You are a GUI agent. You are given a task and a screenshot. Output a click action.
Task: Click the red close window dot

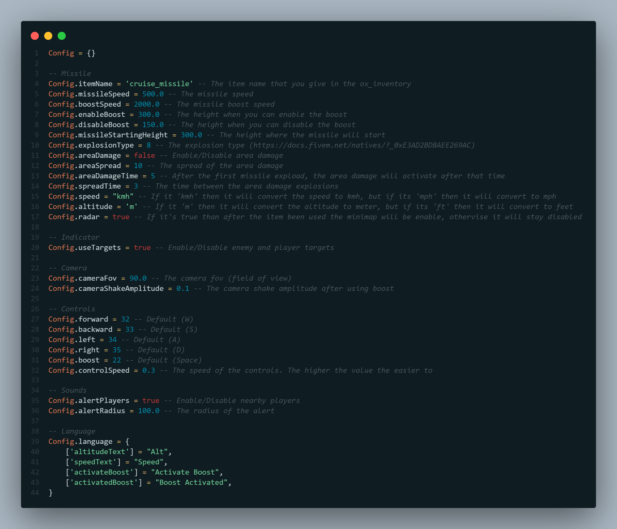coord(35,36)
